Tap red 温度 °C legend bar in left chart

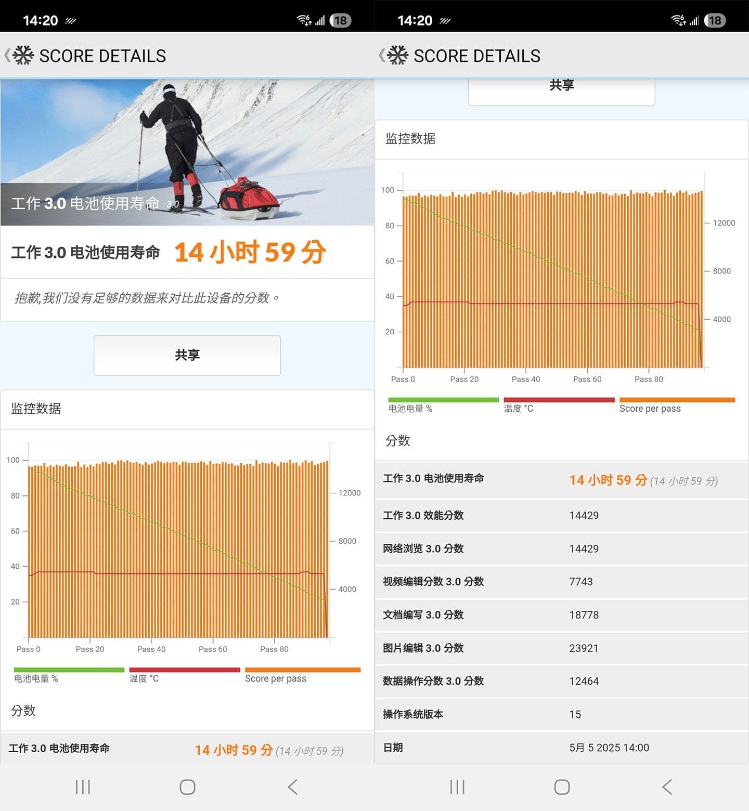pyautogui.click(x=185, y=670)
